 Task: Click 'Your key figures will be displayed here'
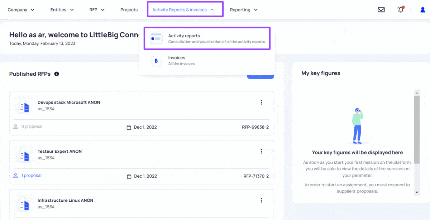click(x=357, y=153)
